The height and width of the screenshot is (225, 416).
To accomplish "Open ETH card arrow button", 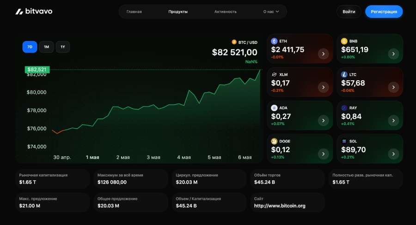I will pyautogui.click(x=324, y=54).
